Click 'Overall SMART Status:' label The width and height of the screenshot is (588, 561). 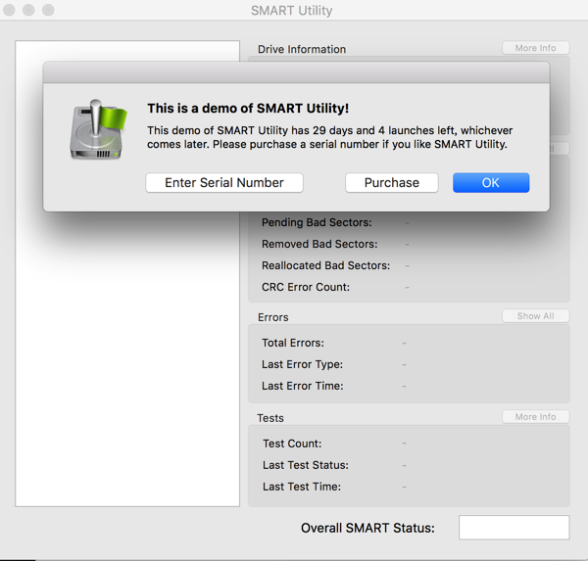367,528
